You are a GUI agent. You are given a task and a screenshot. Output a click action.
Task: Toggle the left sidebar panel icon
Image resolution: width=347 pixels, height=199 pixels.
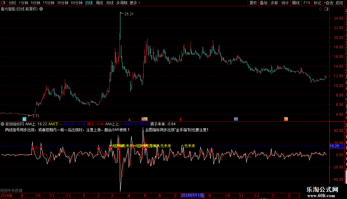coord(3,3)
